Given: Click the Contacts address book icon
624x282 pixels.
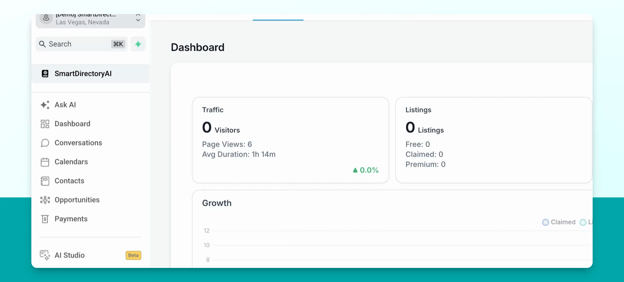Looking at the screenshot, I should point(45,181).
